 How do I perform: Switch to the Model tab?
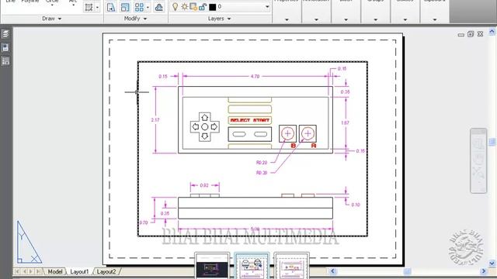coord(55,271)
